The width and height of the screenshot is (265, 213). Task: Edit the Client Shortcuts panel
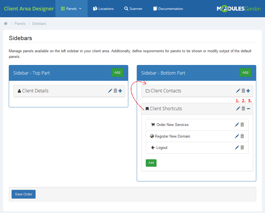pos(238,108)
